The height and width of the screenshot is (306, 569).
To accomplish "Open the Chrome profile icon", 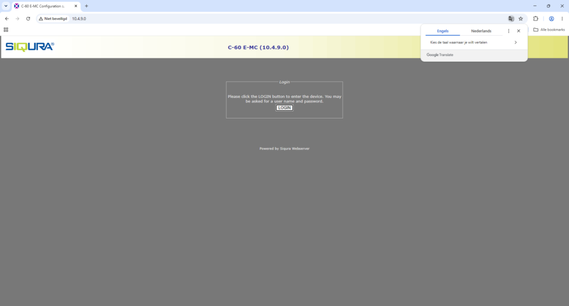I will click(x=551, y=18).
